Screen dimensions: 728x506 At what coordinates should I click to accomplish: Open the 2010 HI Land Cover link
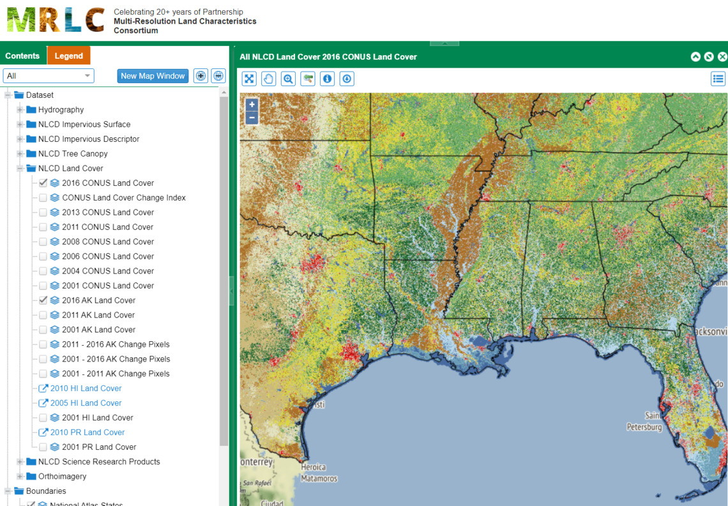tap(85, 388)
